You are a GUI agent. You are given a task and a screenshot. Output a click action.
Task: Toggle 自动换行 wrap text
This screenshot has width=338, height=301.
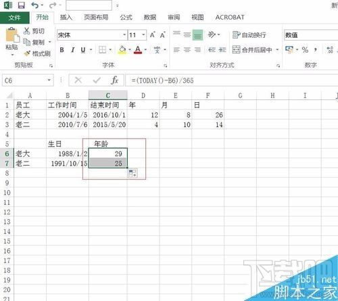[x=249, y=35]
